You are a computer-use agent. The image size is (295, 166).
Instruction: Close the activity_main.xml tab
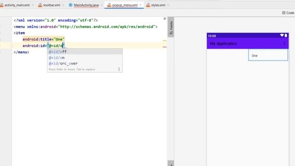[33, 5]
